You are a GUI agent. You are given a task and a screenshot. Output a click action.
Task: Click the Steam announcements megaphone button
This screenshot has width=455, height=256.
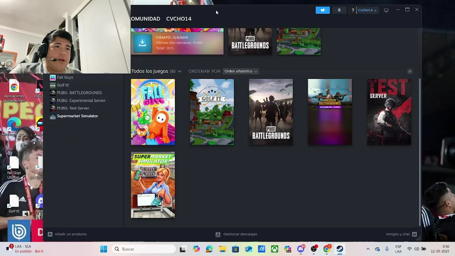pos(323,10)
